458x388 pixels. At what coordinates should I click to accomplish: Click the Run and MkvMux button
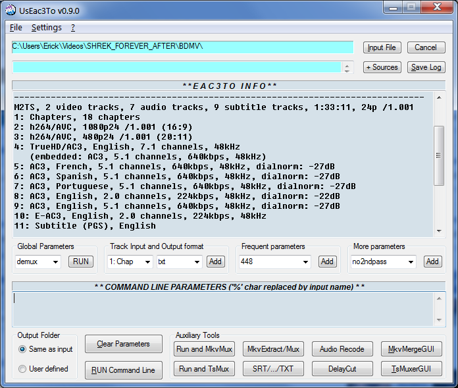click(204, 349)
